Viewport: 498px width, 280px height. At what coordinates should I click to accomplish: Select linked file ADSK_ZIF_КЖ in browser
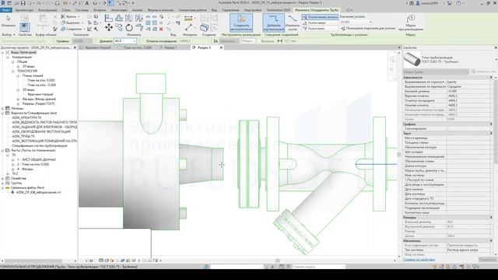click(38, 192)
